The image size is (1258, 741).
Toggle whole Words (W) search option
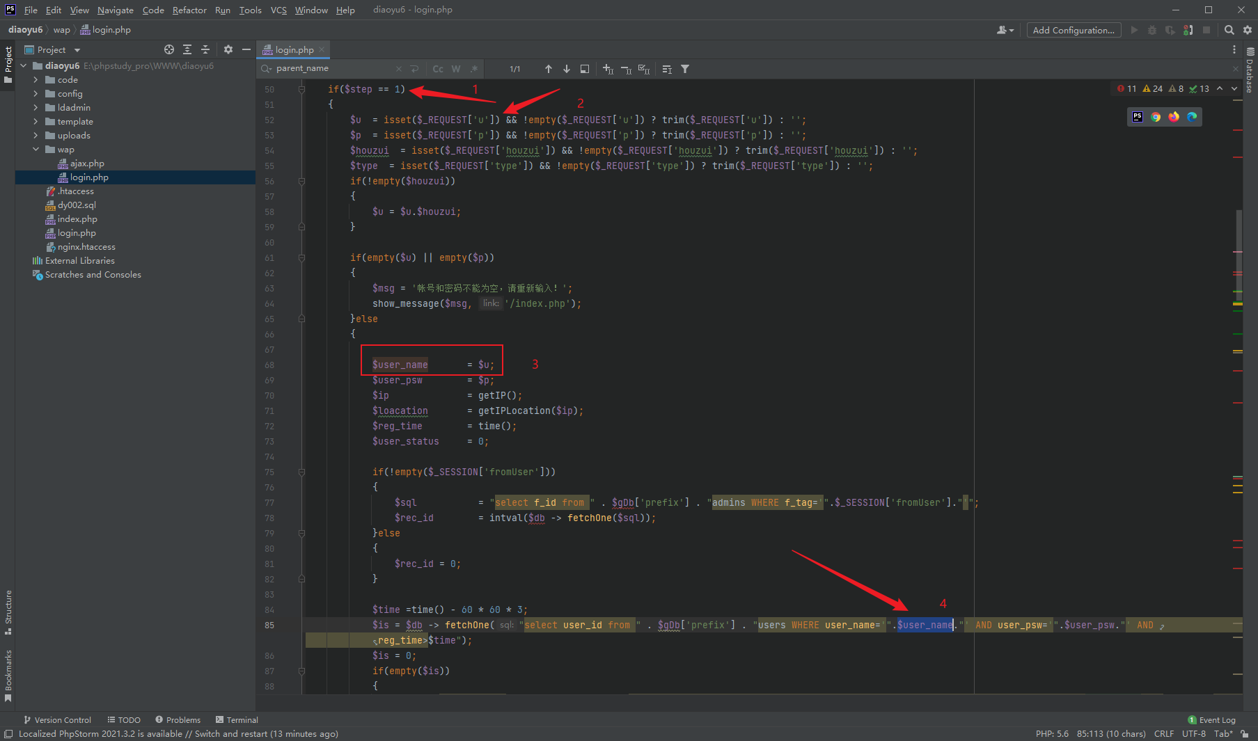pyautogui.click(x=456, y=69)
